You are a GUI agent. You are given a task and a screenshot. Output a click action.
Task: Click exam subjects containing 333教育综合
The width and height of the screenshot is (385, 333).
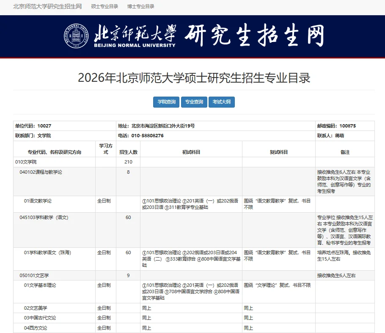(191, 259)
